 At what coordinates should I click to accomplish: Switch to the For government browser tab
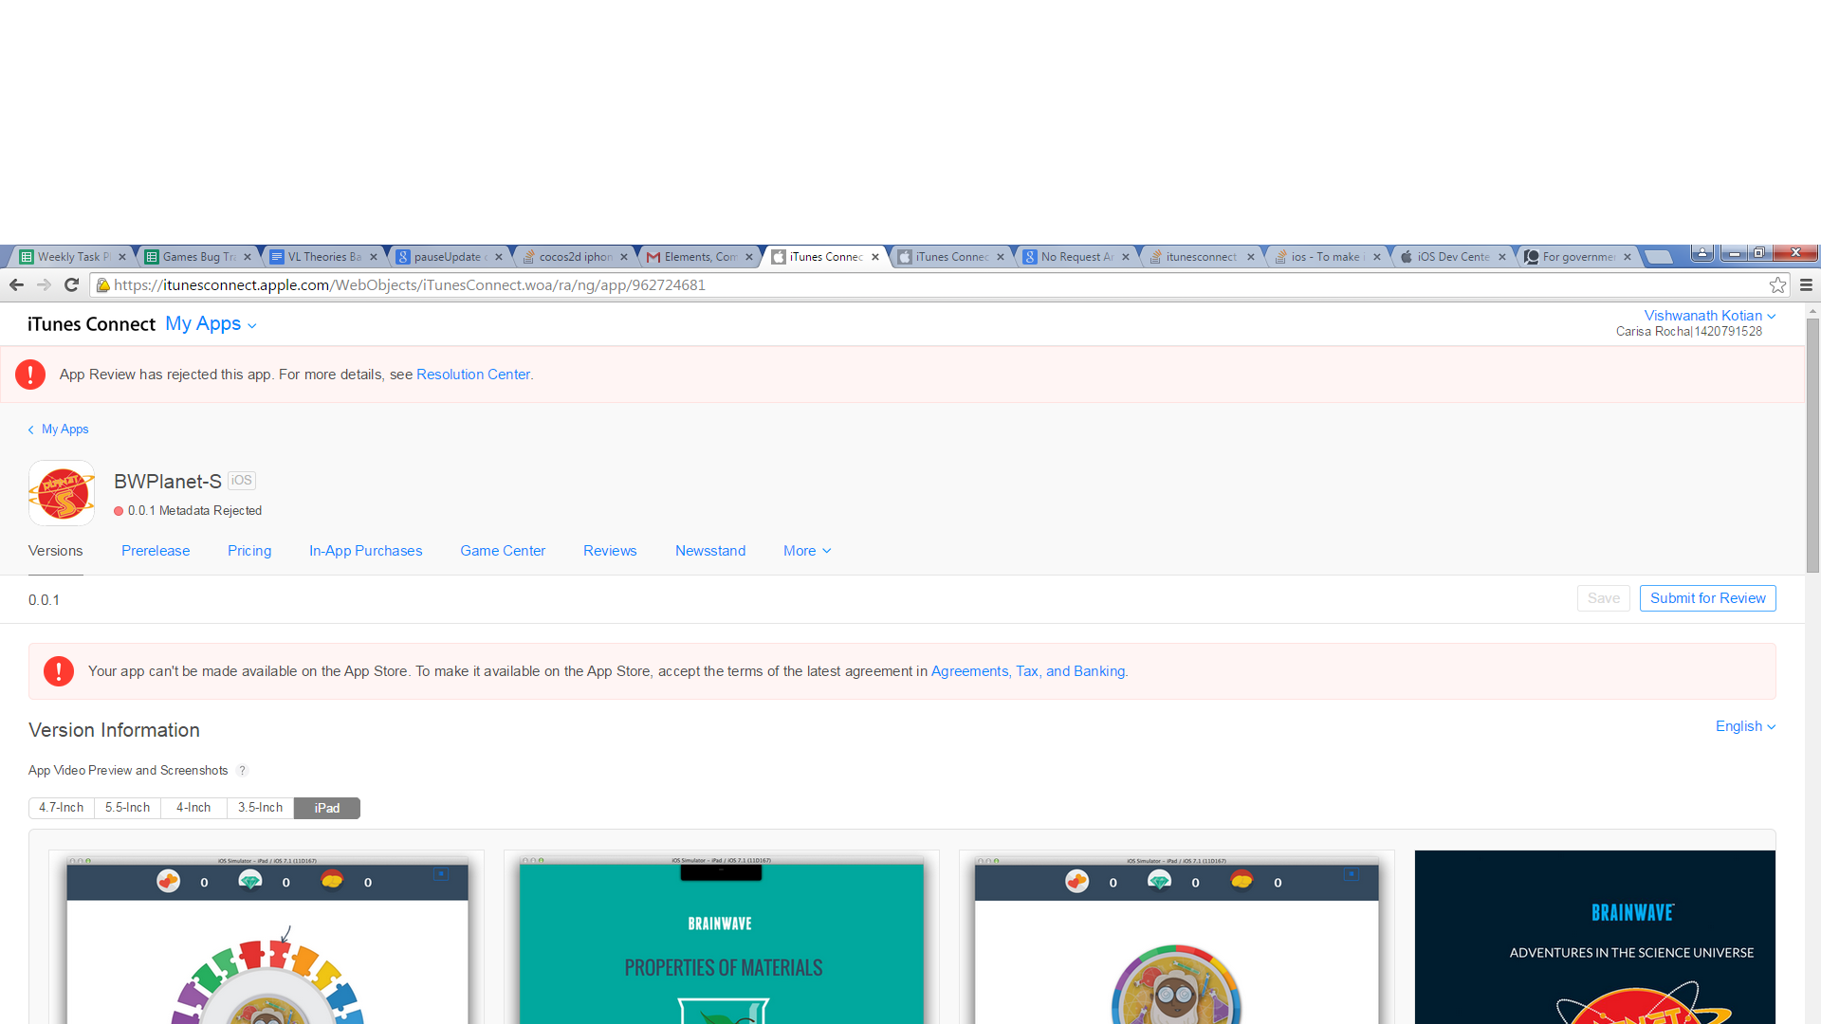[x=1578, y=257]
